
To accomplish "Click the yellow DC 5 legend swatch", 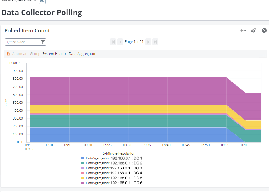I will click(x=83, y=178).
